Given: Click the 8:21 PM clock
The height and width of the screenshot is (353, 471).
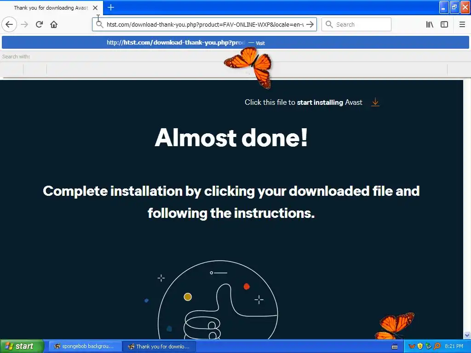Looking at the screenshot, I should (454, 346).
